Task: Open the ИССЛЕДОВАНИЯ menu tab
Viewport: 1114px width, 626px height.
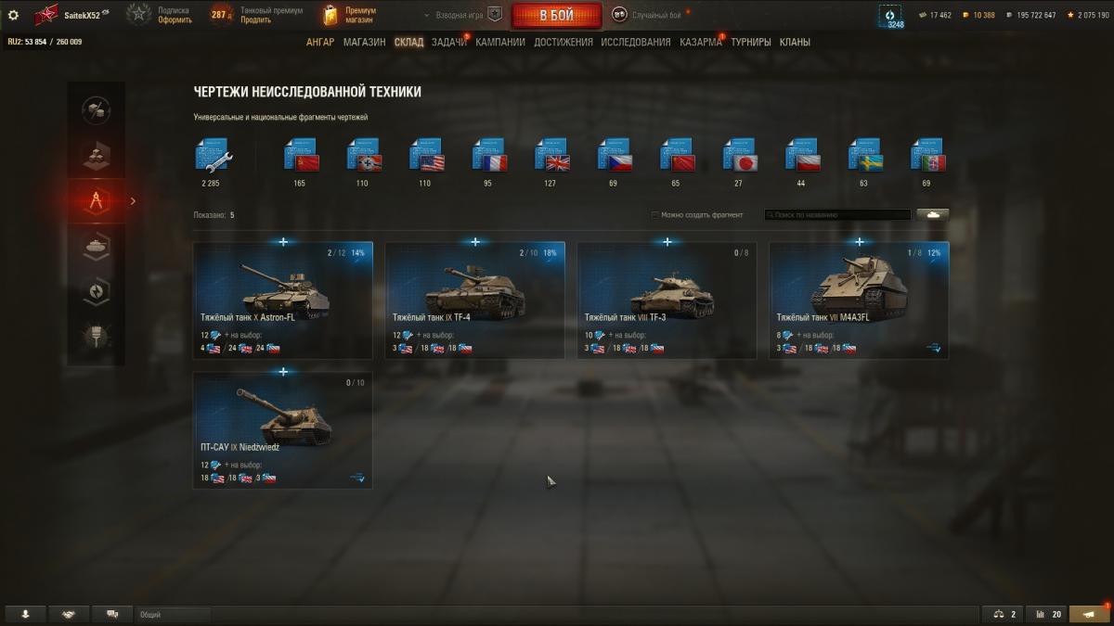Action: click(x=636, y=42)
